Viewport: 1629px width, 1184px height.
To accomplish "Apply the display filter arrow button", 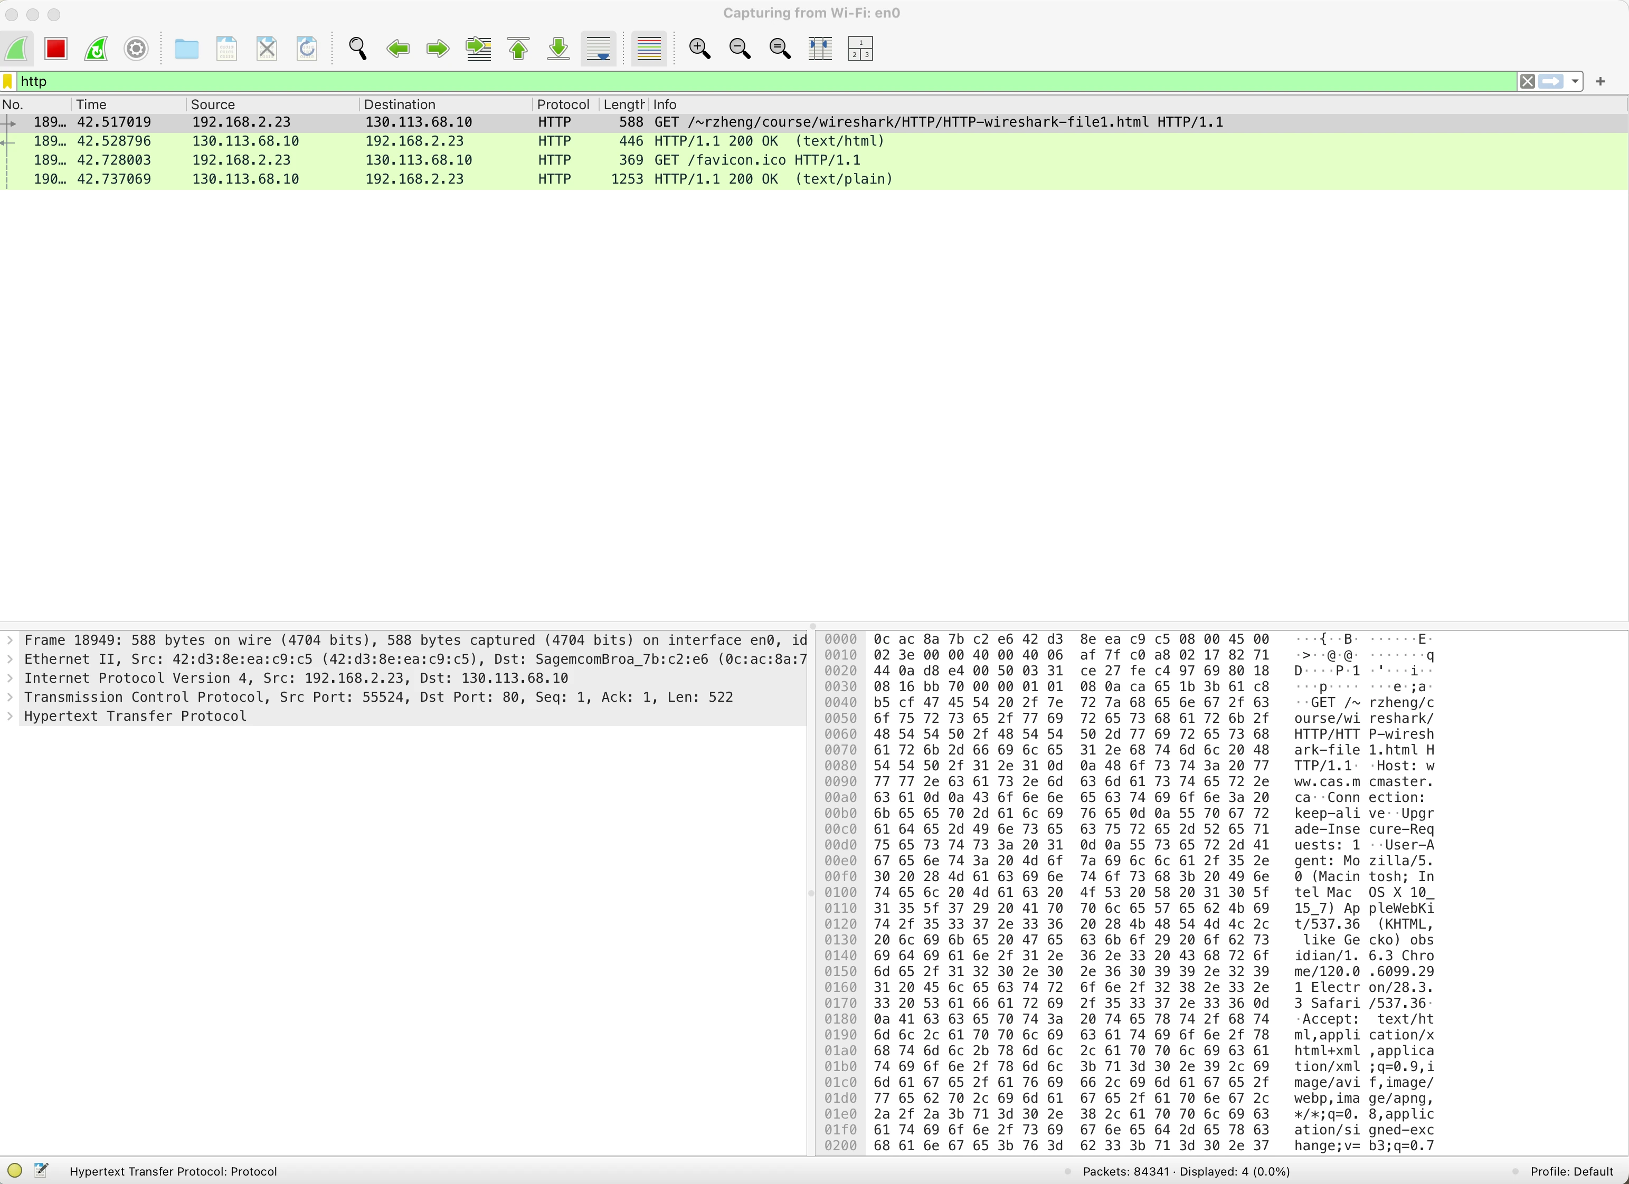I will (x=1551, y=81).
